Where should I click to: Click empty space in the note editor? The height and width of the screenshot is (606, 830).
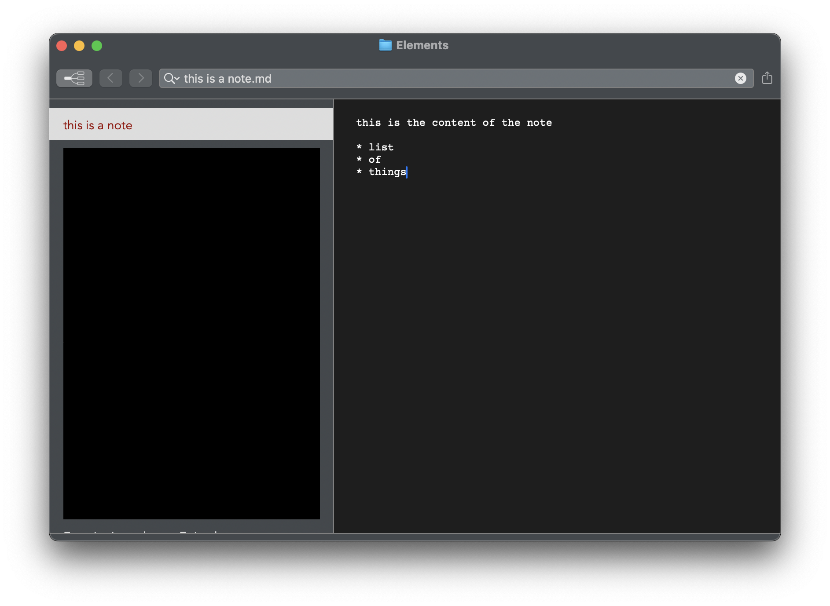pos(557,352)
